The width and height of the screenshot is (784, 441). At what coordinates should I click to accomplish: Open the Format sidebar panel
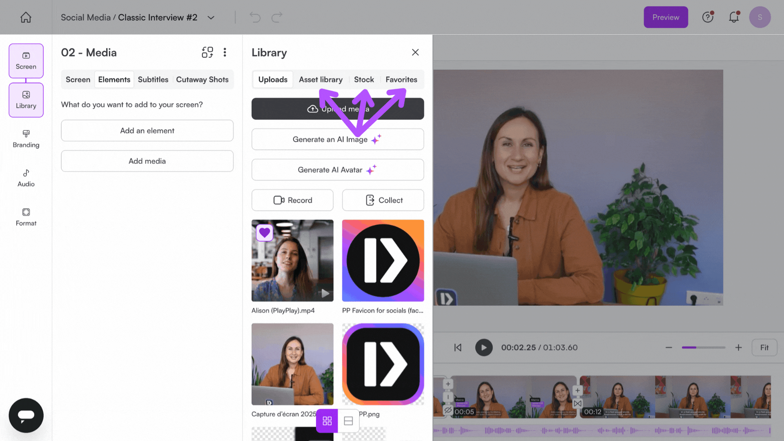26,217
